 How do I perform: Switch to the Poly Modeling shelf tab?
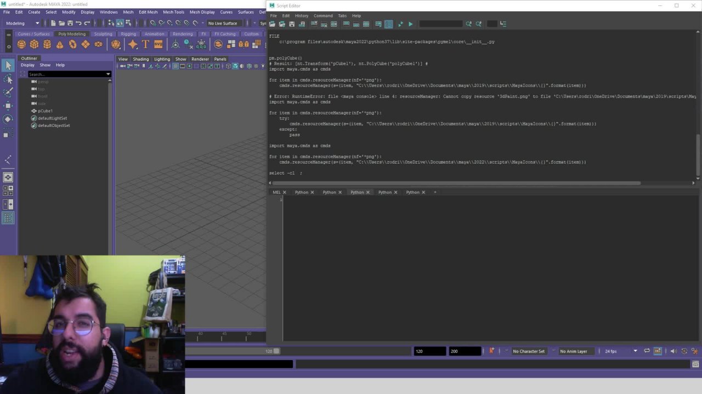71,34
